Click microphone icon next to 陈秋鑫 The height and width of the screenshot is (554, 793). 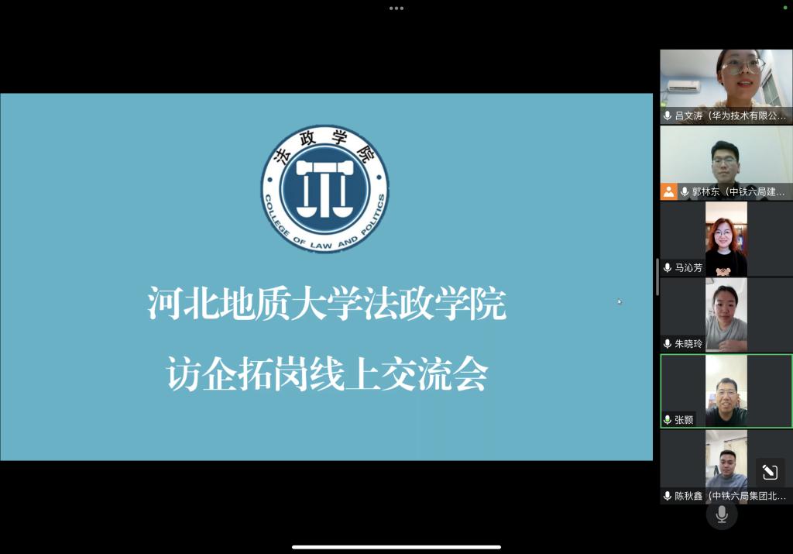coord(668,495)
